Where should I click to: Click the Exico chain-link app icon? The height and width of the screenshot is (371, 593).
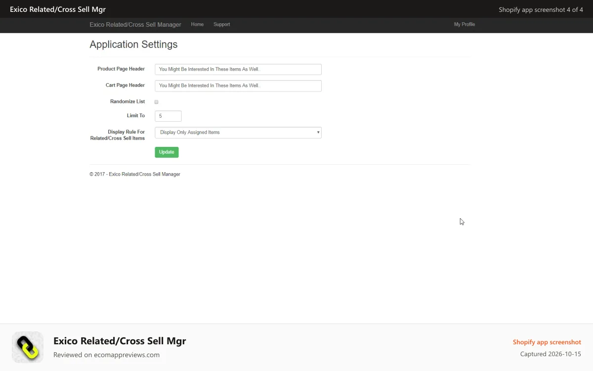[x=28, y=347]
